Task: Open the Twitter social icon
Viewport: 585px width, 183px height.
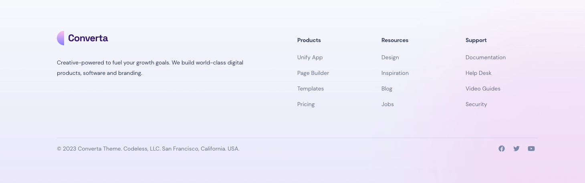Action: (x=516, y=149)
